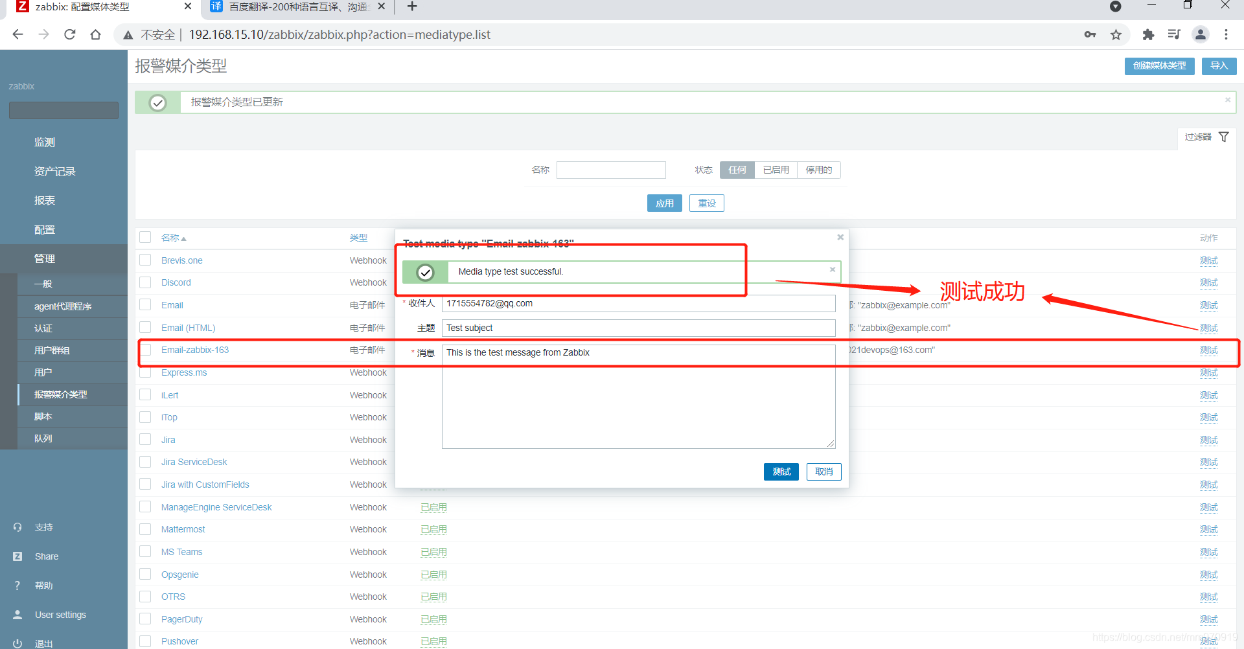This screenshot has height=649, width=1244.
Task: Close the Test media type dialog
Action: (840, 237)
